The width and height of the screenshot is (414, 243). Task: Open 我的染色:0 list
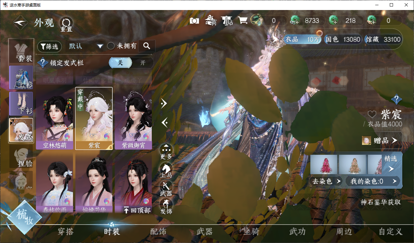[x=372, y=181]
